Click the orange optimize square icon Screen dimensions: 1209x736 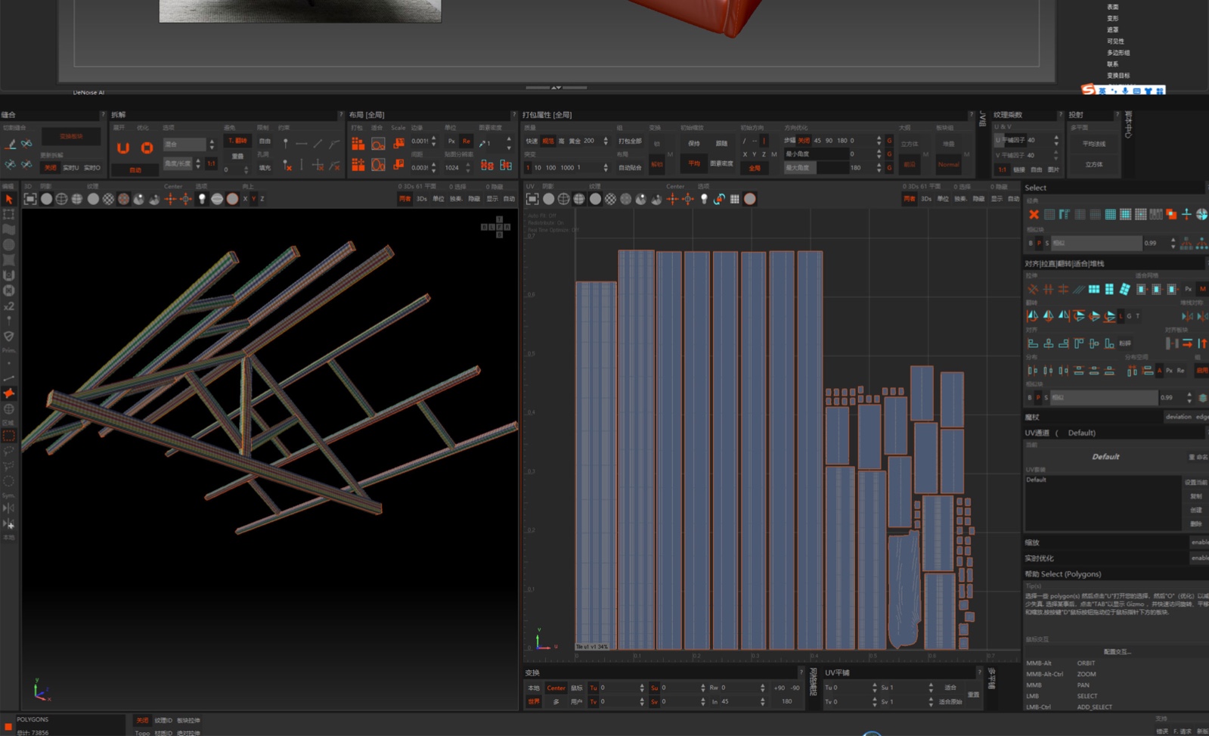[x=147, y=148]
